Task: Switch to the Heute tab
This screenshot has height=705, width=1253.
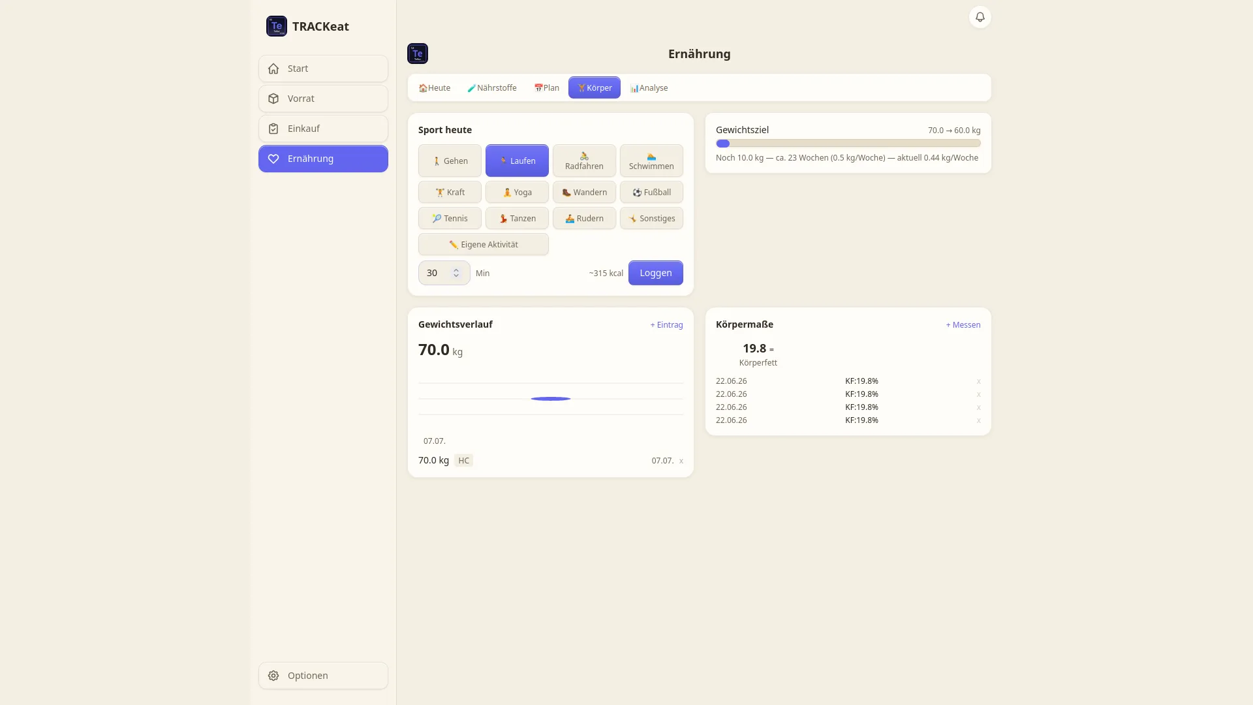Action: 435,87
